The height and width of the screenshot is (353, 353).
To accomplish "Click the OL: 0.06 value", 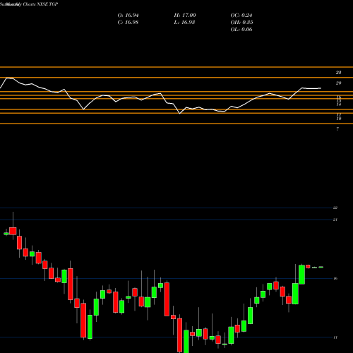I will tap(241, 30).
